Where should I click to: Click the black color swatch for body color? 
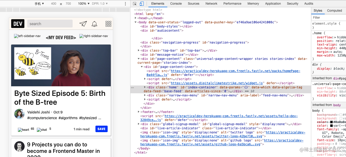tap(331, 122)
